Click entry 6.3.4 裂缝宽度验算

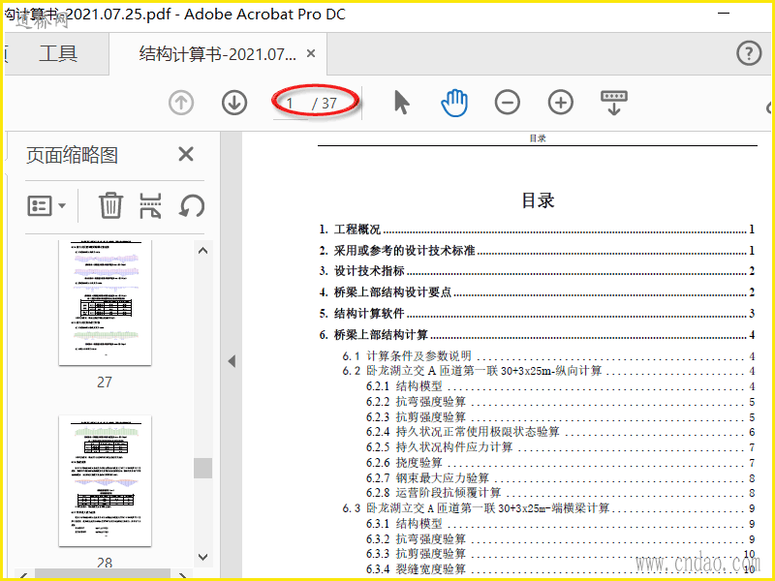[561, 569]
